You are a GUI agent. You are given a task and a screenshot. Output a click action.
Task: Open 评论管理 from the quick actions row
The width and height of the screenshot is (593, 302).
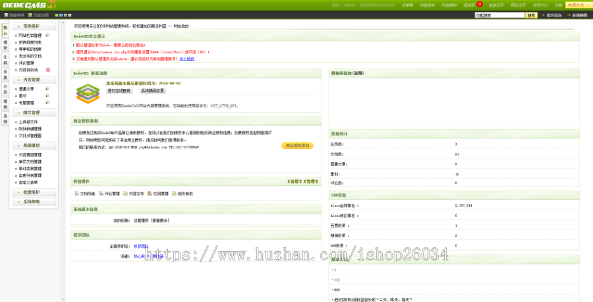point(111,194)
